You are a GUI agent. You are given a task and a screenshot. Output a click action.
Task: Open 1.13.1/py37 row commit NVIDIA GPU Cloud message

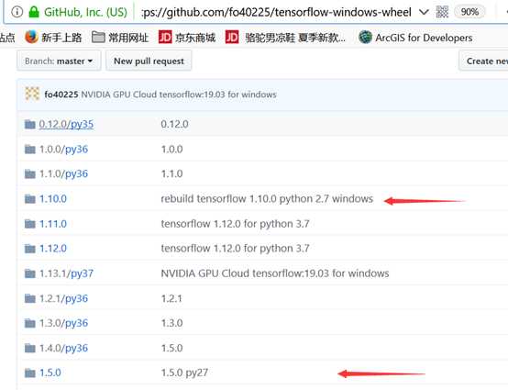coord(275,273)
